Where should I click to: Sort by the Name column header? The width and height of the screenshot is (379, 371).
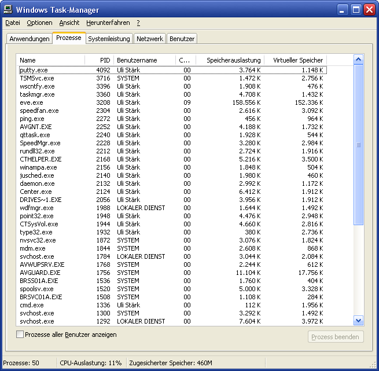[50, 60]
